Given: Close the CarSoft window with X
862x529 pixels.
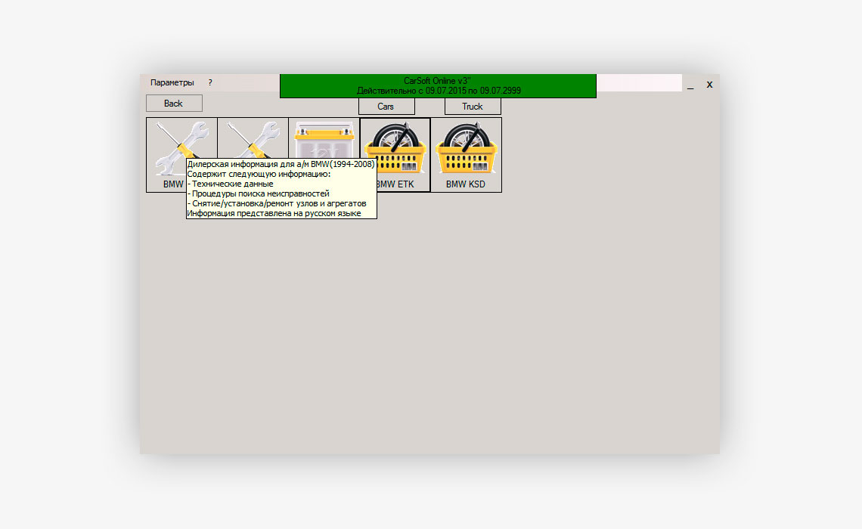Looking at the screenshot, I should coord(709,85).
